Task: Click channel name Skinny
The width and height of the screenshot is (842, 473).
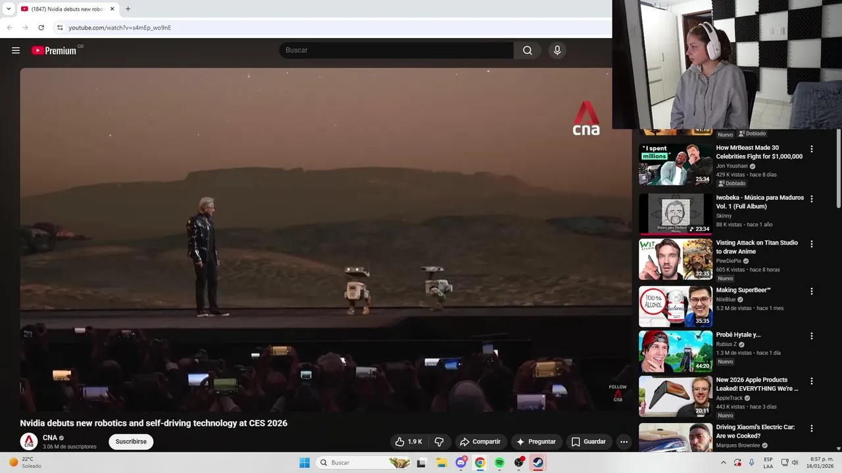Action: tap(724, 215)
